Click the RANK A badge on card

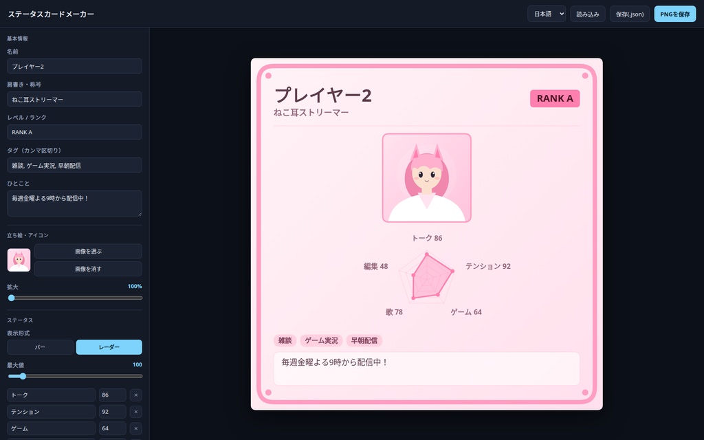pos(555,98)
